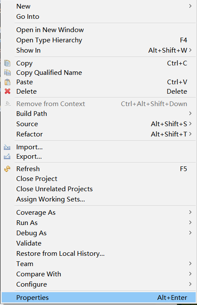The width and height of the screenshot is (197, 305).
Task: Click the Paste clipboard icon
Action: [7, 82]
